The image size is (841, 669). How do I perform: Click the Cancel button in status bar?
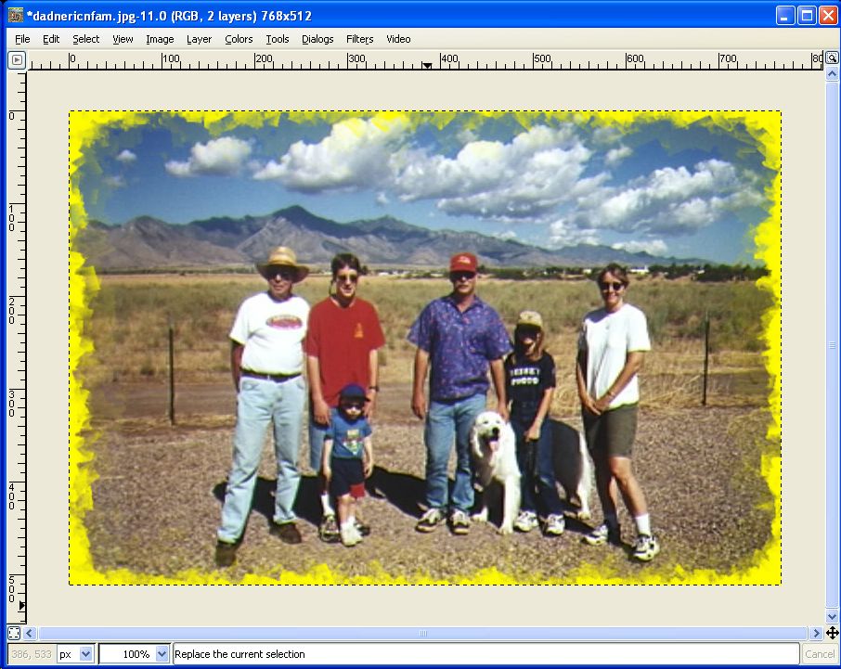click(819, 654)
